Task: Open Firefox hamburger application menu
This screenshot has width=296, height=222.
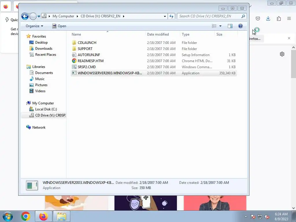Action: (x=289, y=18)
